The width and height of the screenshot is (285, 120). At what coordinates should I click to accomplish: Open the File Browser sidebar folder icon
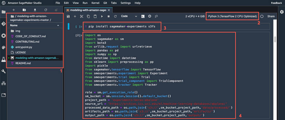[x=3, y=12]
